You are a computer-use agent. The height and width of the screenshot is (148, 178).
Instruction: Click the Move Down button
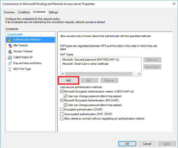[152, 67]
